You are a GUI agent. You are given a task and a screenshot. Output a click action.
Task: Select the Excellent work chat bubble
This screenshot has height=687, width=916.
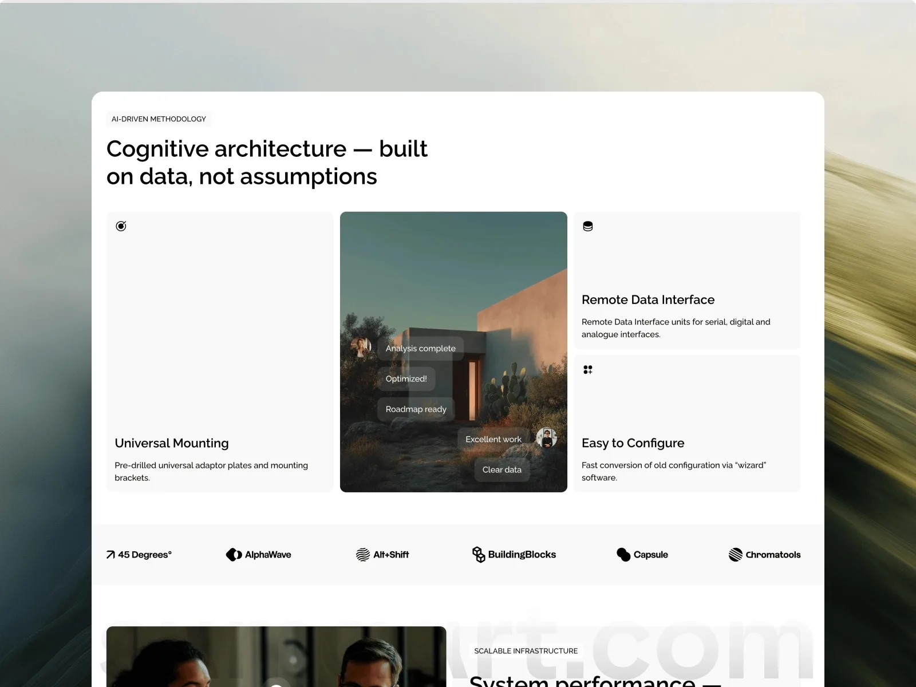pyautogui.click(x=493, y=439)
